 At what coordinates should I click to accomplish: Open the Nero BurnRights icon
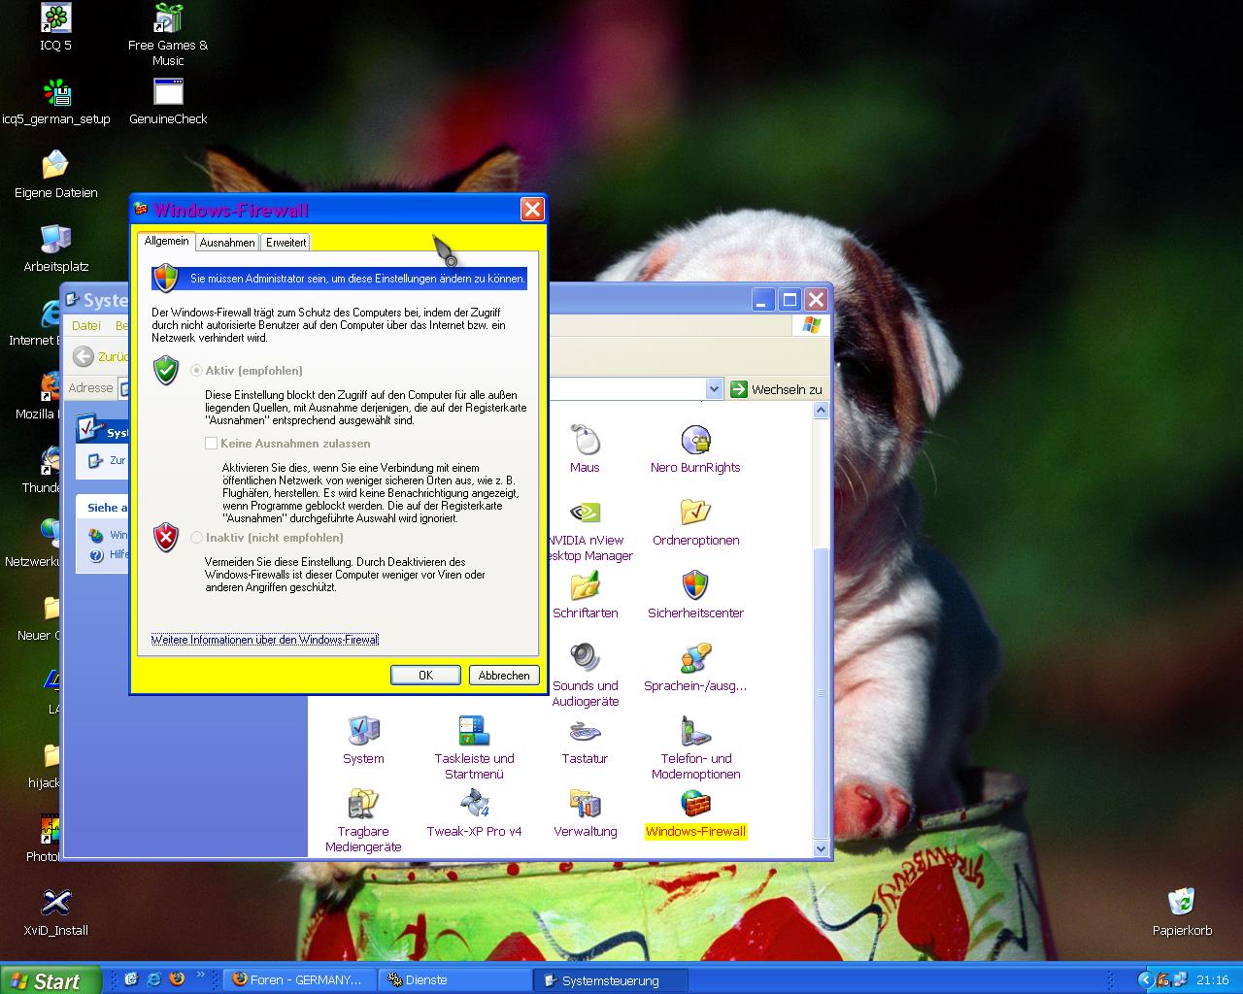pyautogui.click(x=695, y=441)
